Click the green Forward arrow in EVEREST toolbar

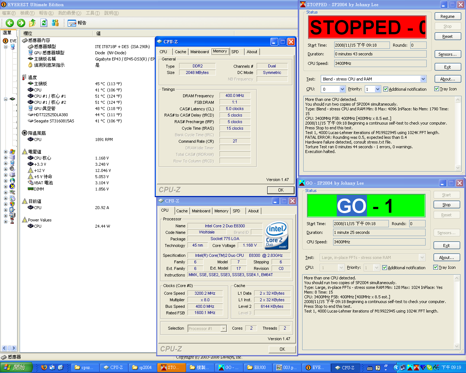coord(21,23)
